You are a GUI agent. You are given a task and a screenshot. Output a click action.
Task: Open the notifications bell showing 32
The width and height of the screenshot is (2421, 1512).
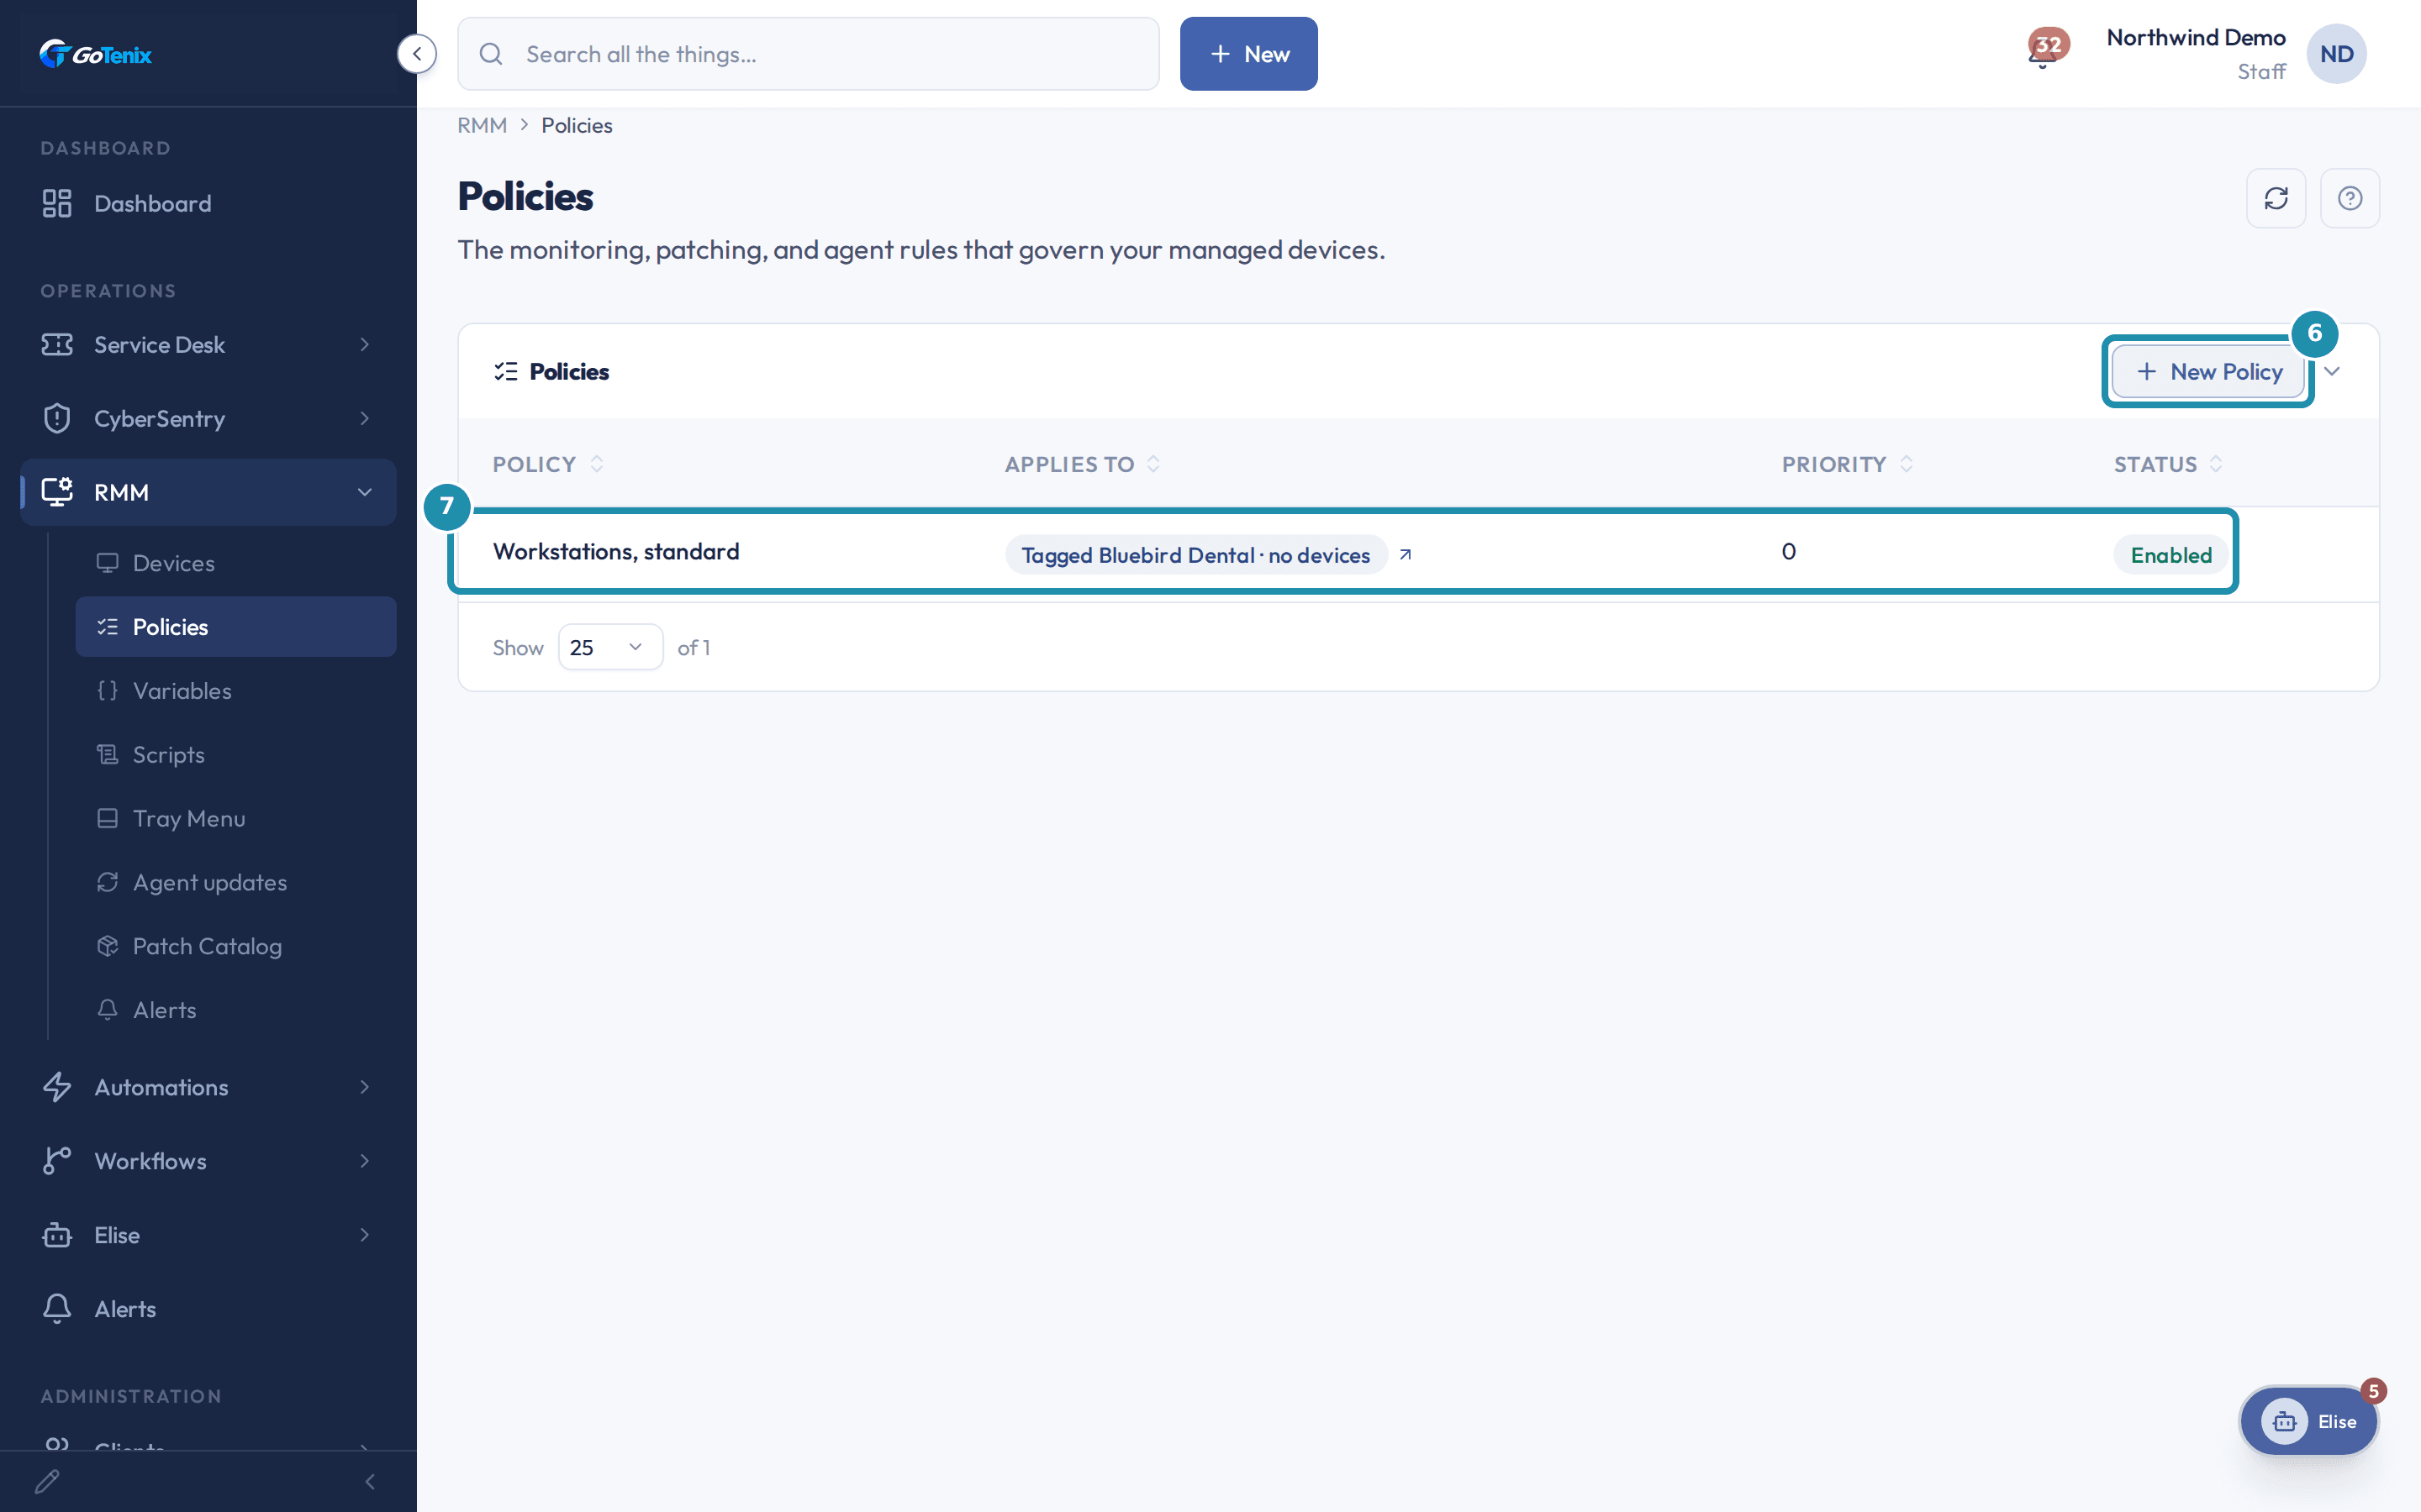click(2046, 49)
